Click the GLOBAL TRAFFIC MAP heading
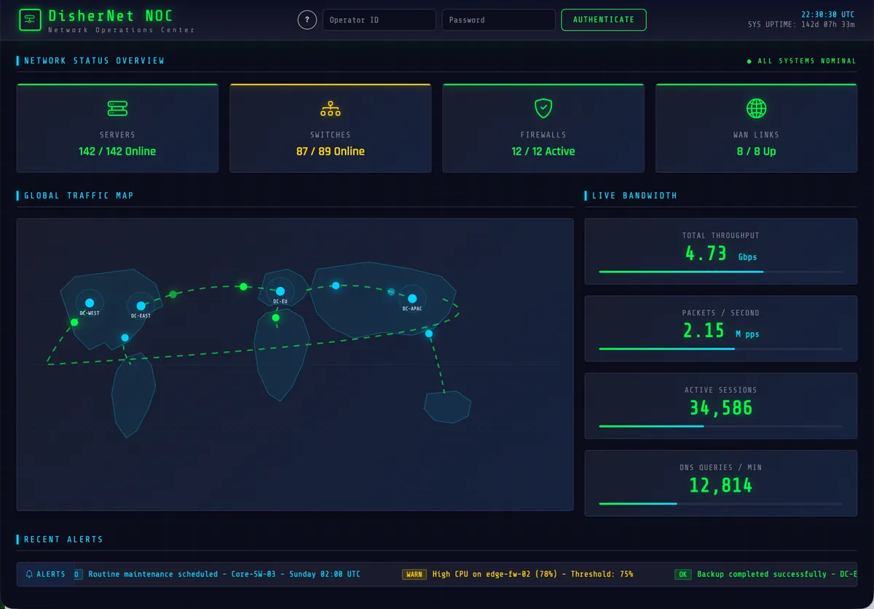This screenshot has width=874, height=609. 79,195
